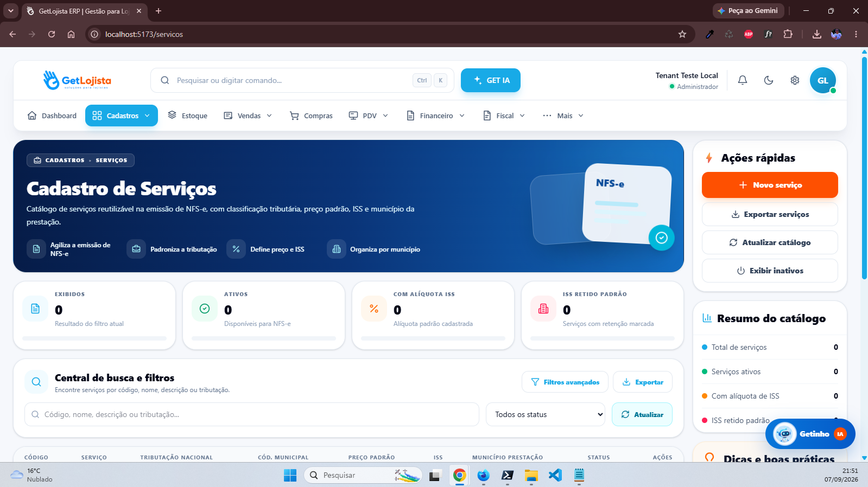
Task: Click the service search field
Action: click(252, 414)
